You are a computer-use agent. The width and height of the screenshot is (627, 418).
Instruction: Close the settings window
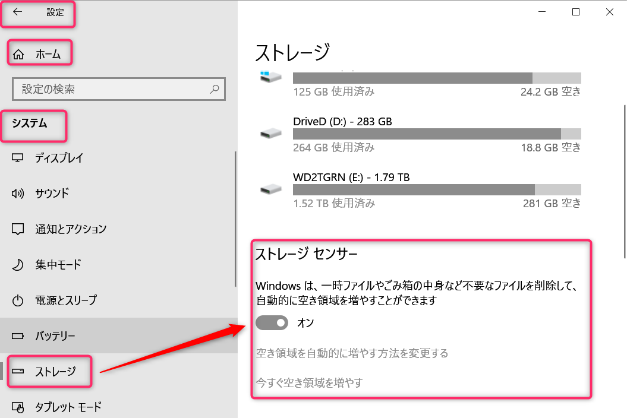[609, 12]
